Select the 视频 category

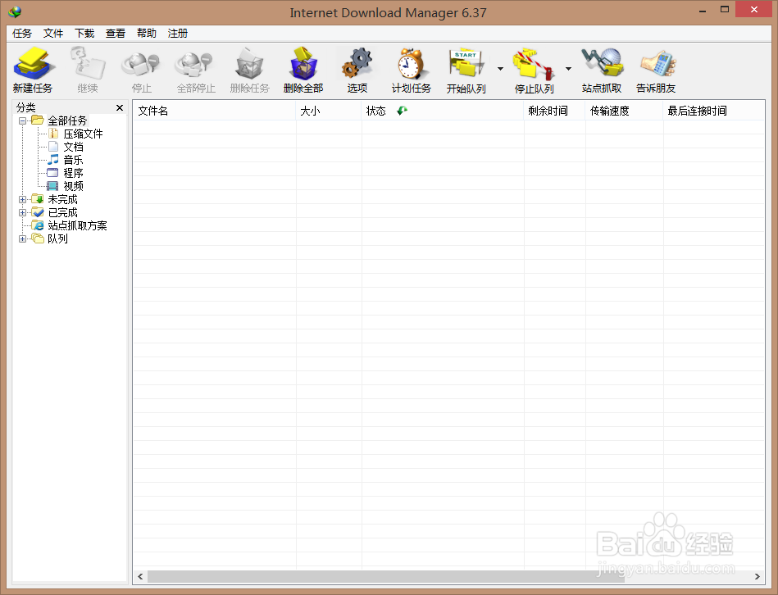tap(74, 186)
